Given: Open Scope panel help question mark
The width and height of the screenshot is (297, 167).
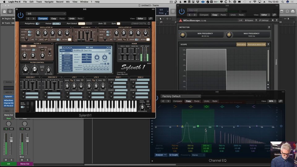Looking at the screenshot, I should [x=268, y=44].
